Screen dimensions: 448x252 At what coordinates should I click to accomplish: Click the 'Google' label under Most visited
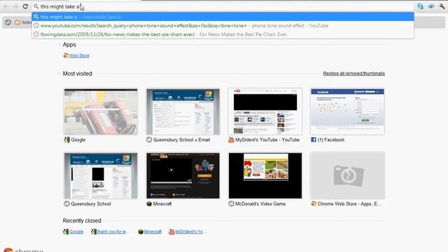pyautogui.click(x=78, y=140)
